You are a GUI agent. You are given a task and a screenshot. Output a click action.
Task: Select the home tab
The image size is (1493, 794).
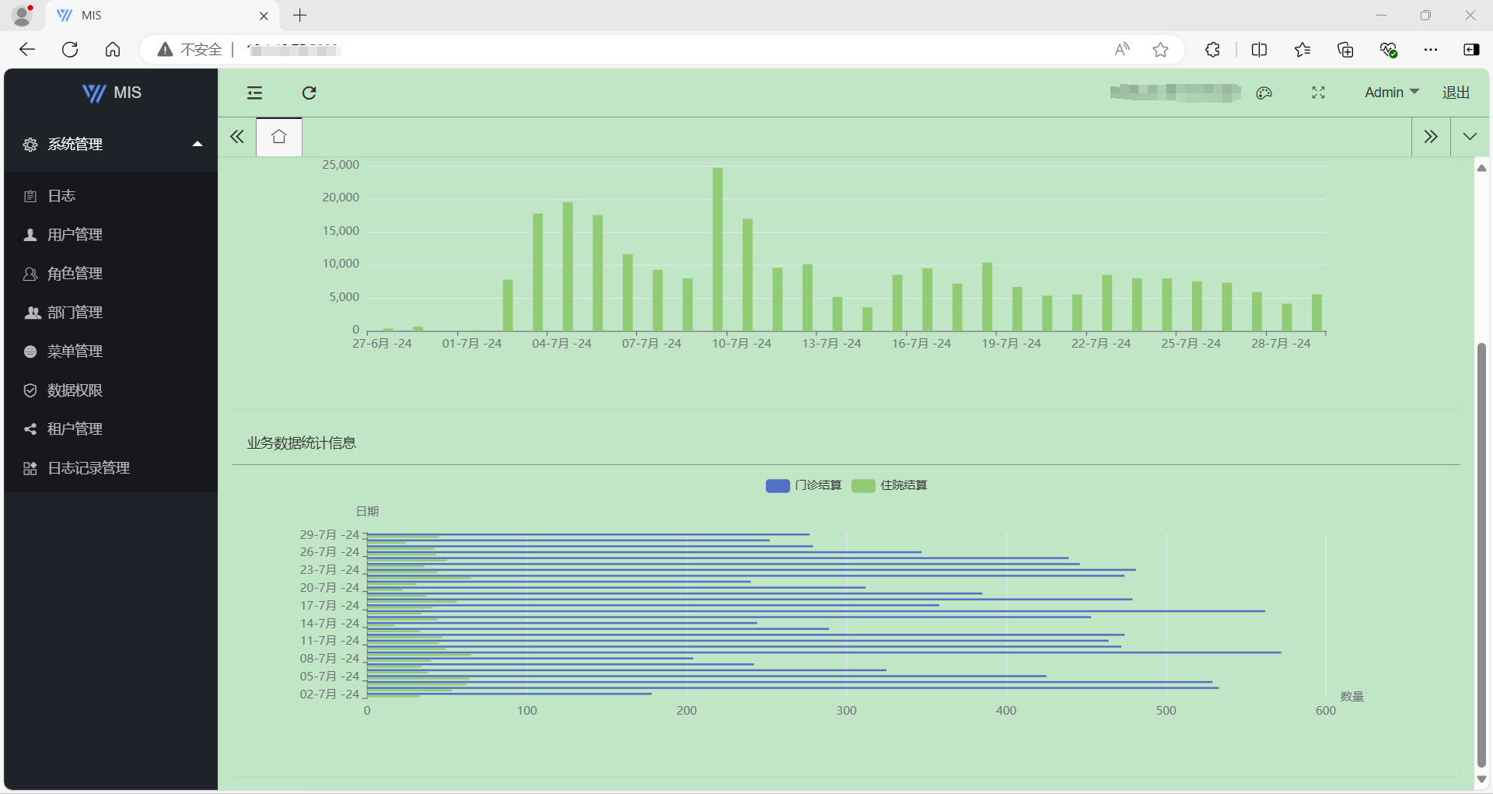[279, 137]
